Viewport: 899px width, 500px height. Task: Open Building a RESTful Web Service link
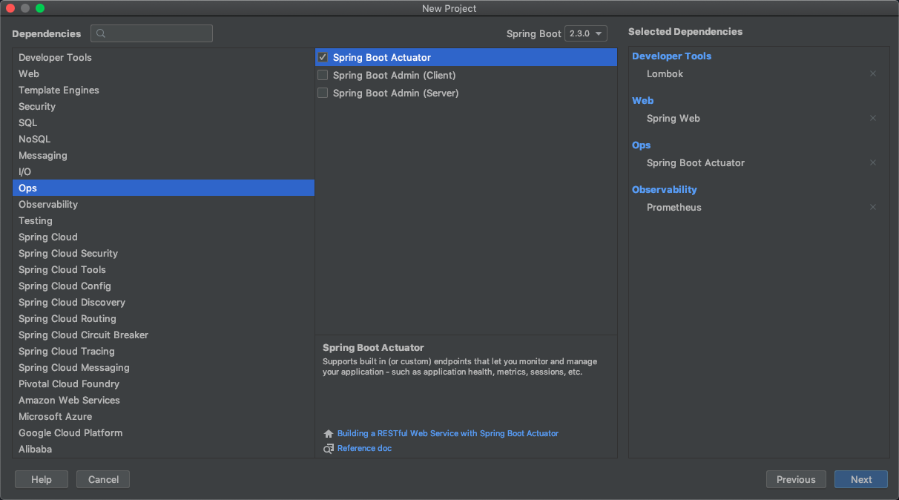pos(448,433)
